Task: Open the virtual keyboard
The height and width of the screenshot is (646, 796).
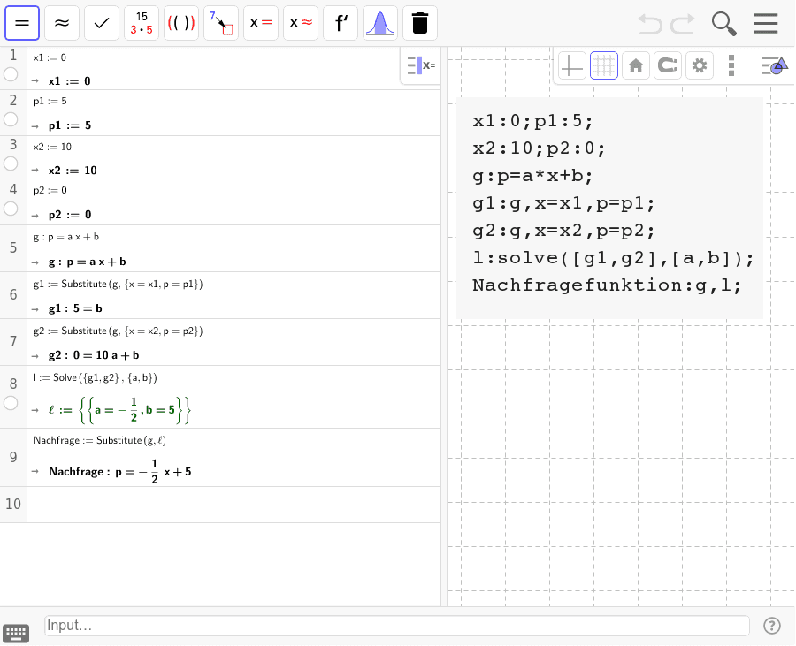Action: click(16, 634)
